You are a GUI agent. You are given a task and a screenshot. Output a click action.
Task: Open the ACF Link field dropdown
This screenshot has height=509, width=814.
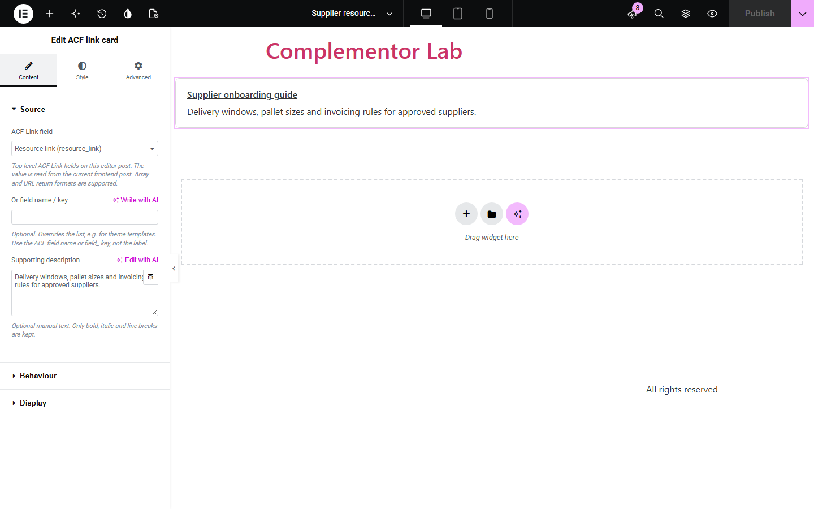pyautogui.click(x=85, y=149)
